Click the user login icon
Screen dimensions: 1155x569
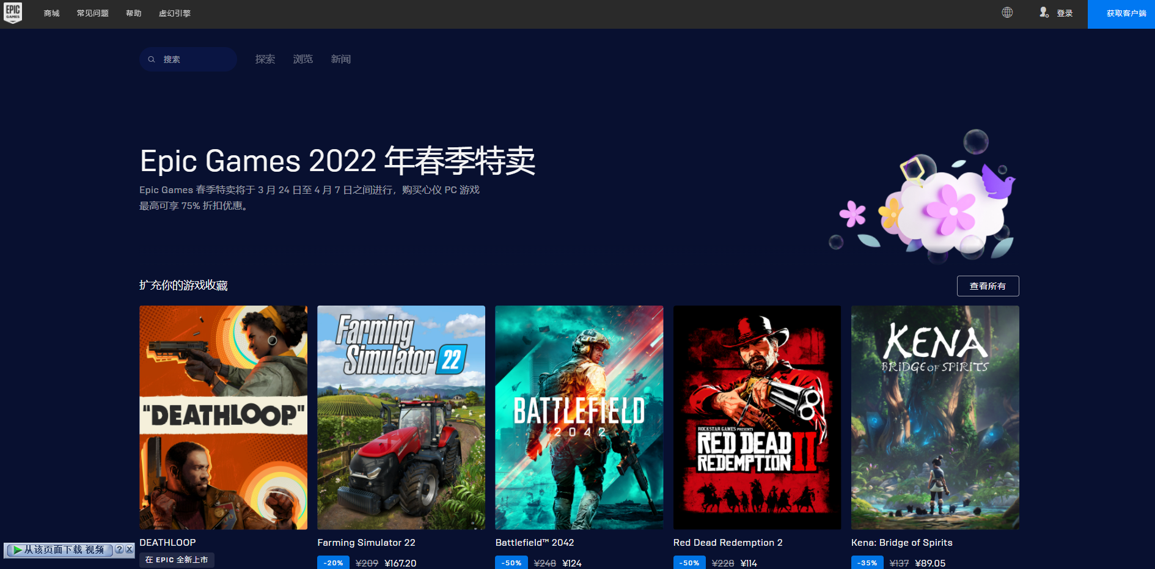1044,12
